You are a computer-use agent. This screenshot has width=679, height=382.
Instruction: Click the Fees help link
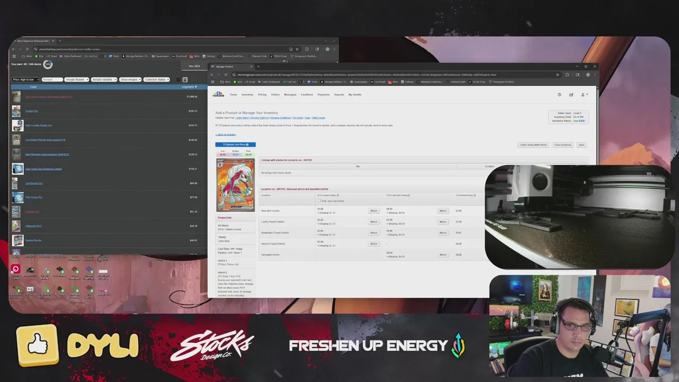307,118
